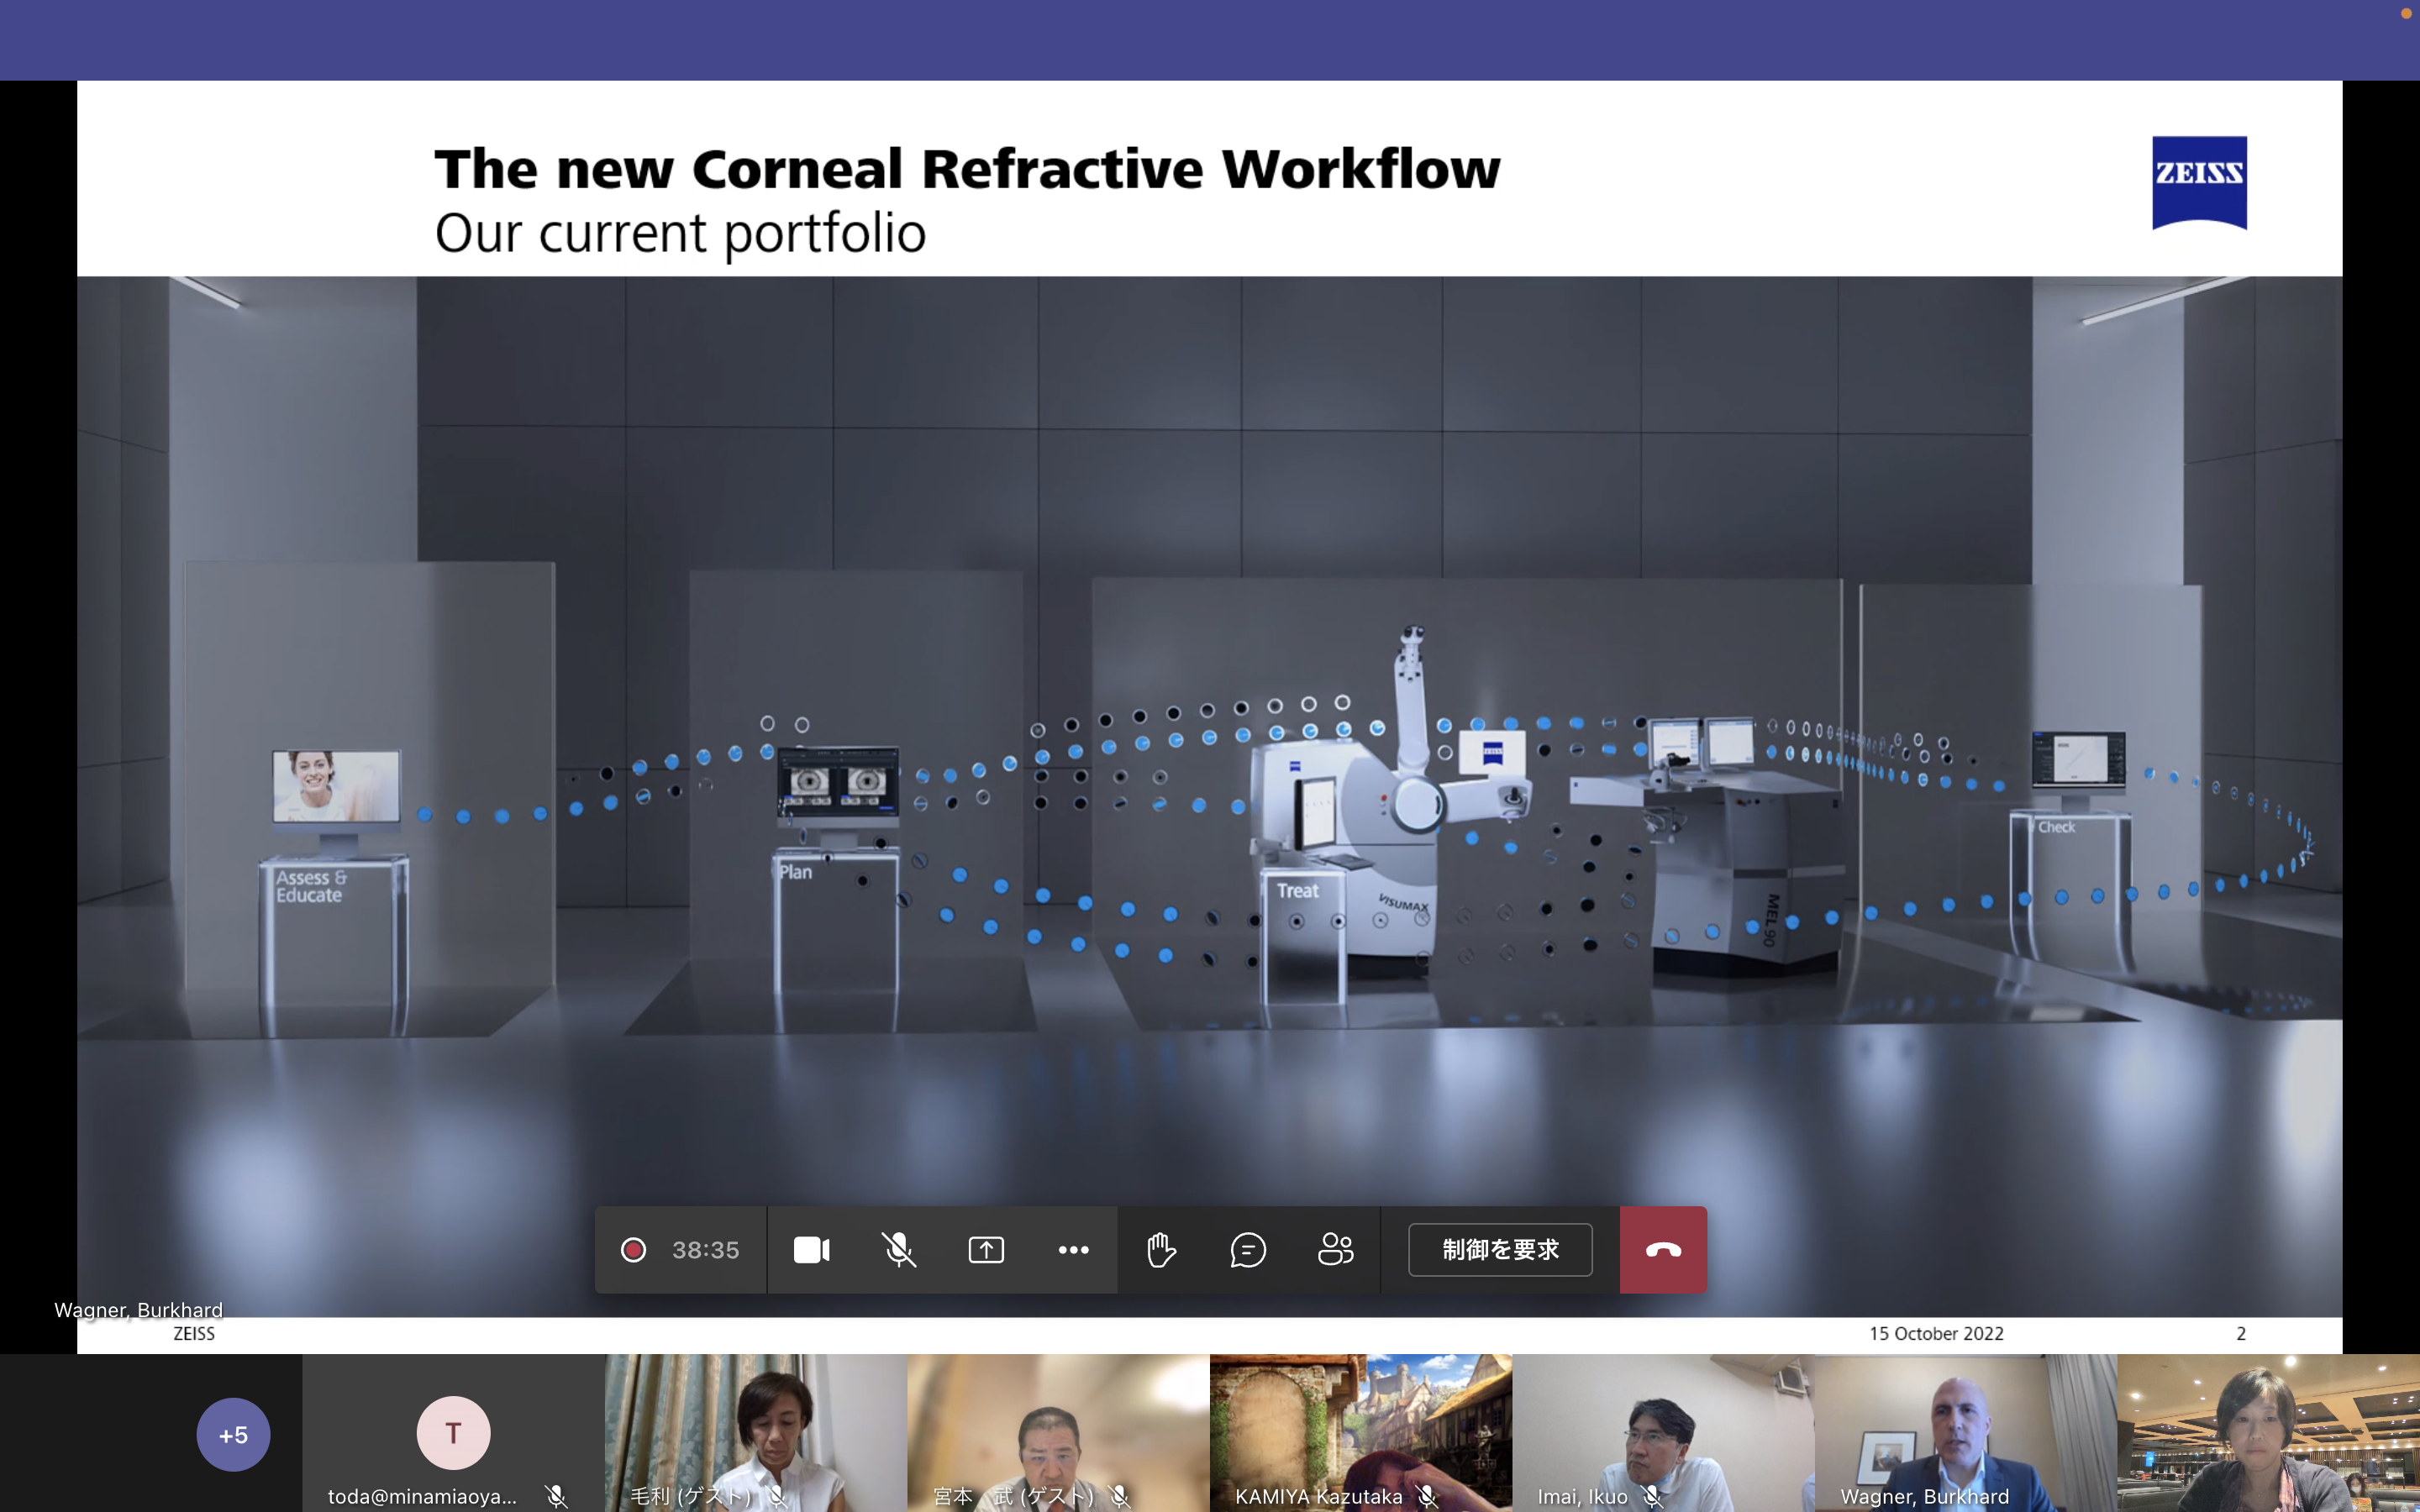
Task: Select the Imai, Ikuo video tile
Action: click(x=1663, y=1433)
